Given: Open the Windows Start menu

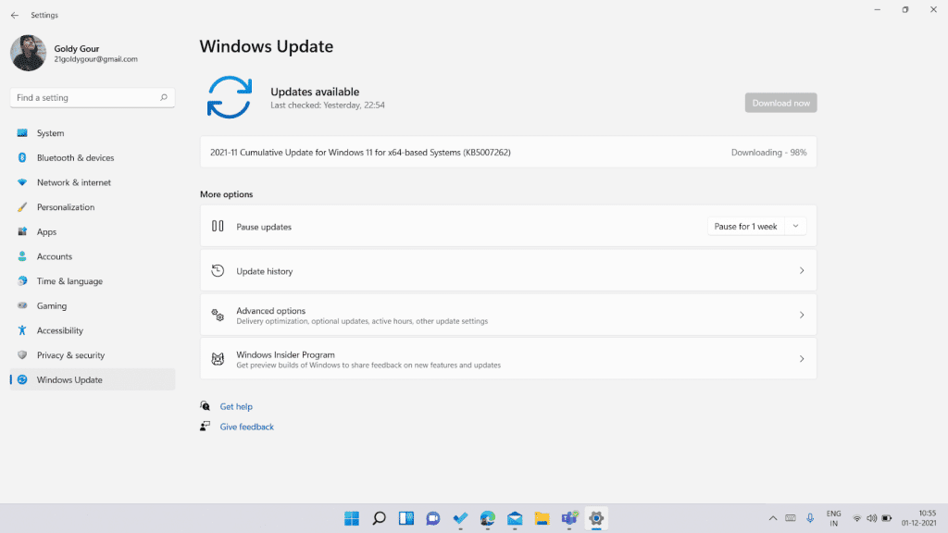Looking at the screenshot, I should point(351,518).
